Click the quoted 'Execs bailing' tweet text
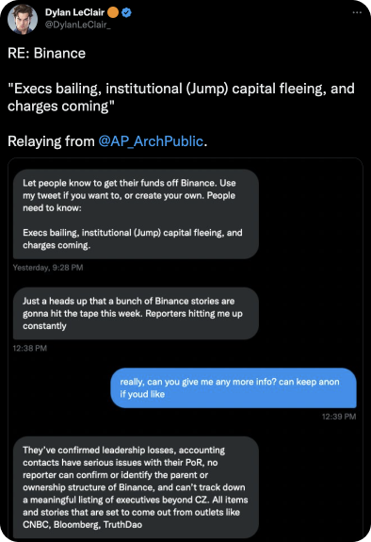Screen dimensions: 371x542 (181, 97)
